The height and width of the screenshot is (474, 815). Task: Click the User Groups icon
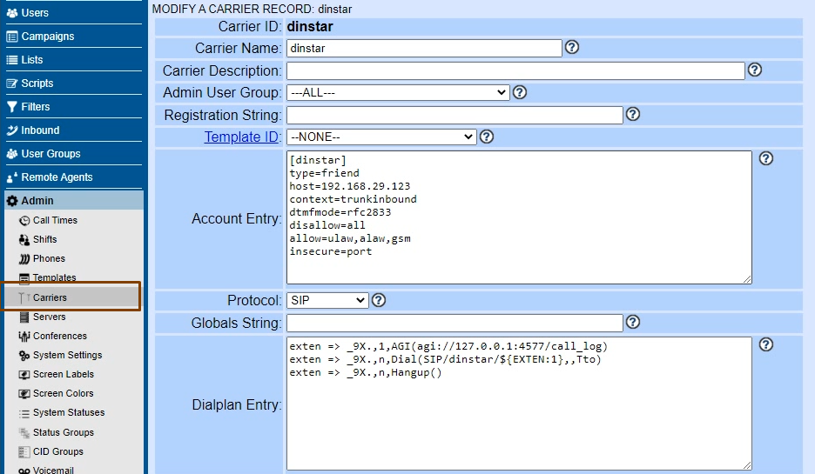tap(12, 154)
